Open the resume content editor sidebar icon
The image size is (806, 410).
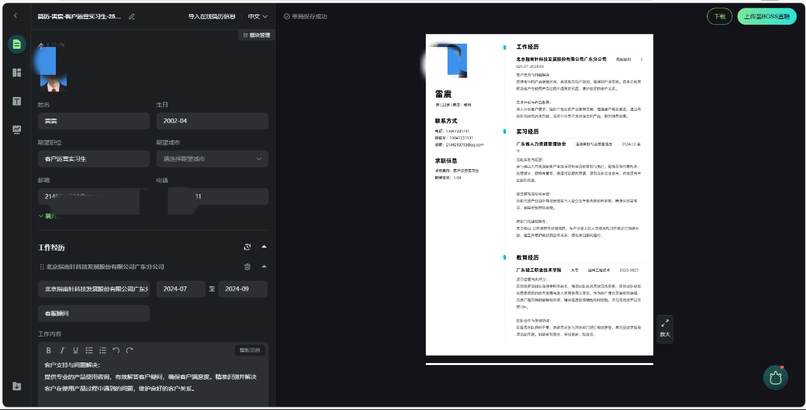click(17, 44)
